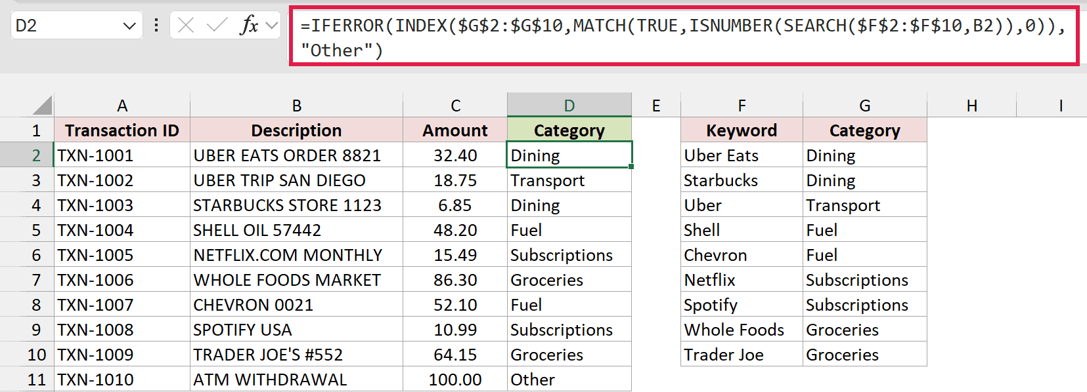This screenshot has height=392, width=1087.
Task: Select cell TXN-1010
Action: (122, 380)
